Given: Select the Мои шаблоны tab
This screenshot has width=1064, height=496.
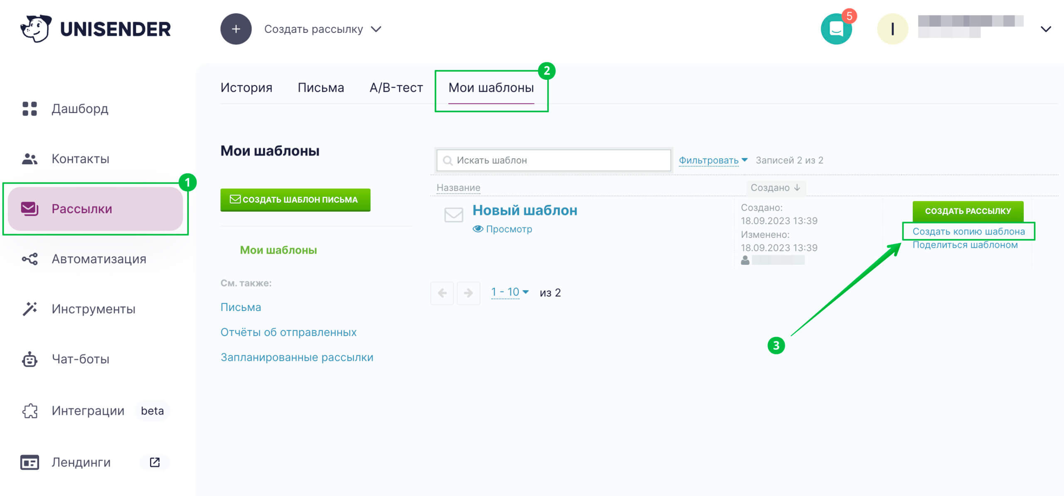Looking at the screenshot, I should click(491, 88).
